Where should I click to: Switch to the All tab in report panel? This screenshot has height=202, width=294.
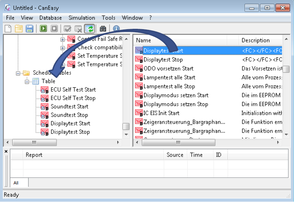[x=16, y=183]
